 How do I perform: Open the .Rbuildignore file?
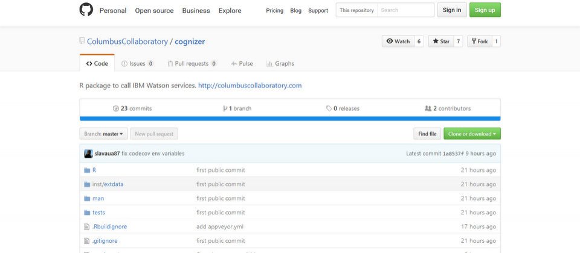coord(109,227)
